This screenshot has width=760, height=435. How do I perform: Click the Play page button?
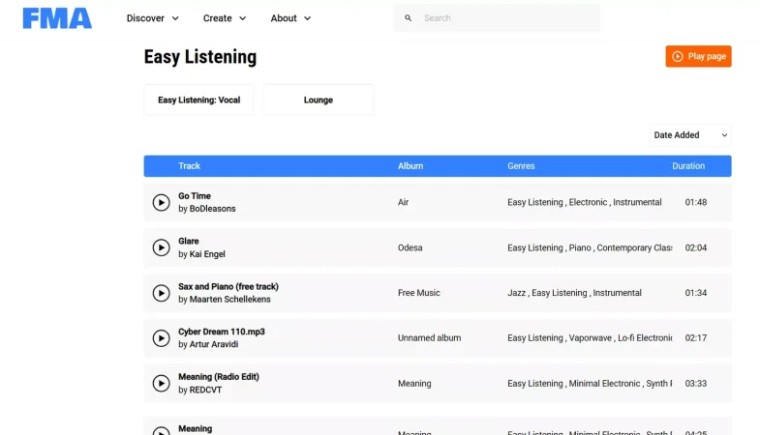[698, 56]
